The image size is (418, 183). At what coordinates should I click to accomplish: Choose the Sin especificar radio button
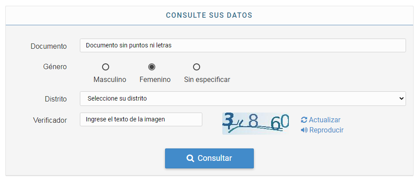(x=197, y=67)
